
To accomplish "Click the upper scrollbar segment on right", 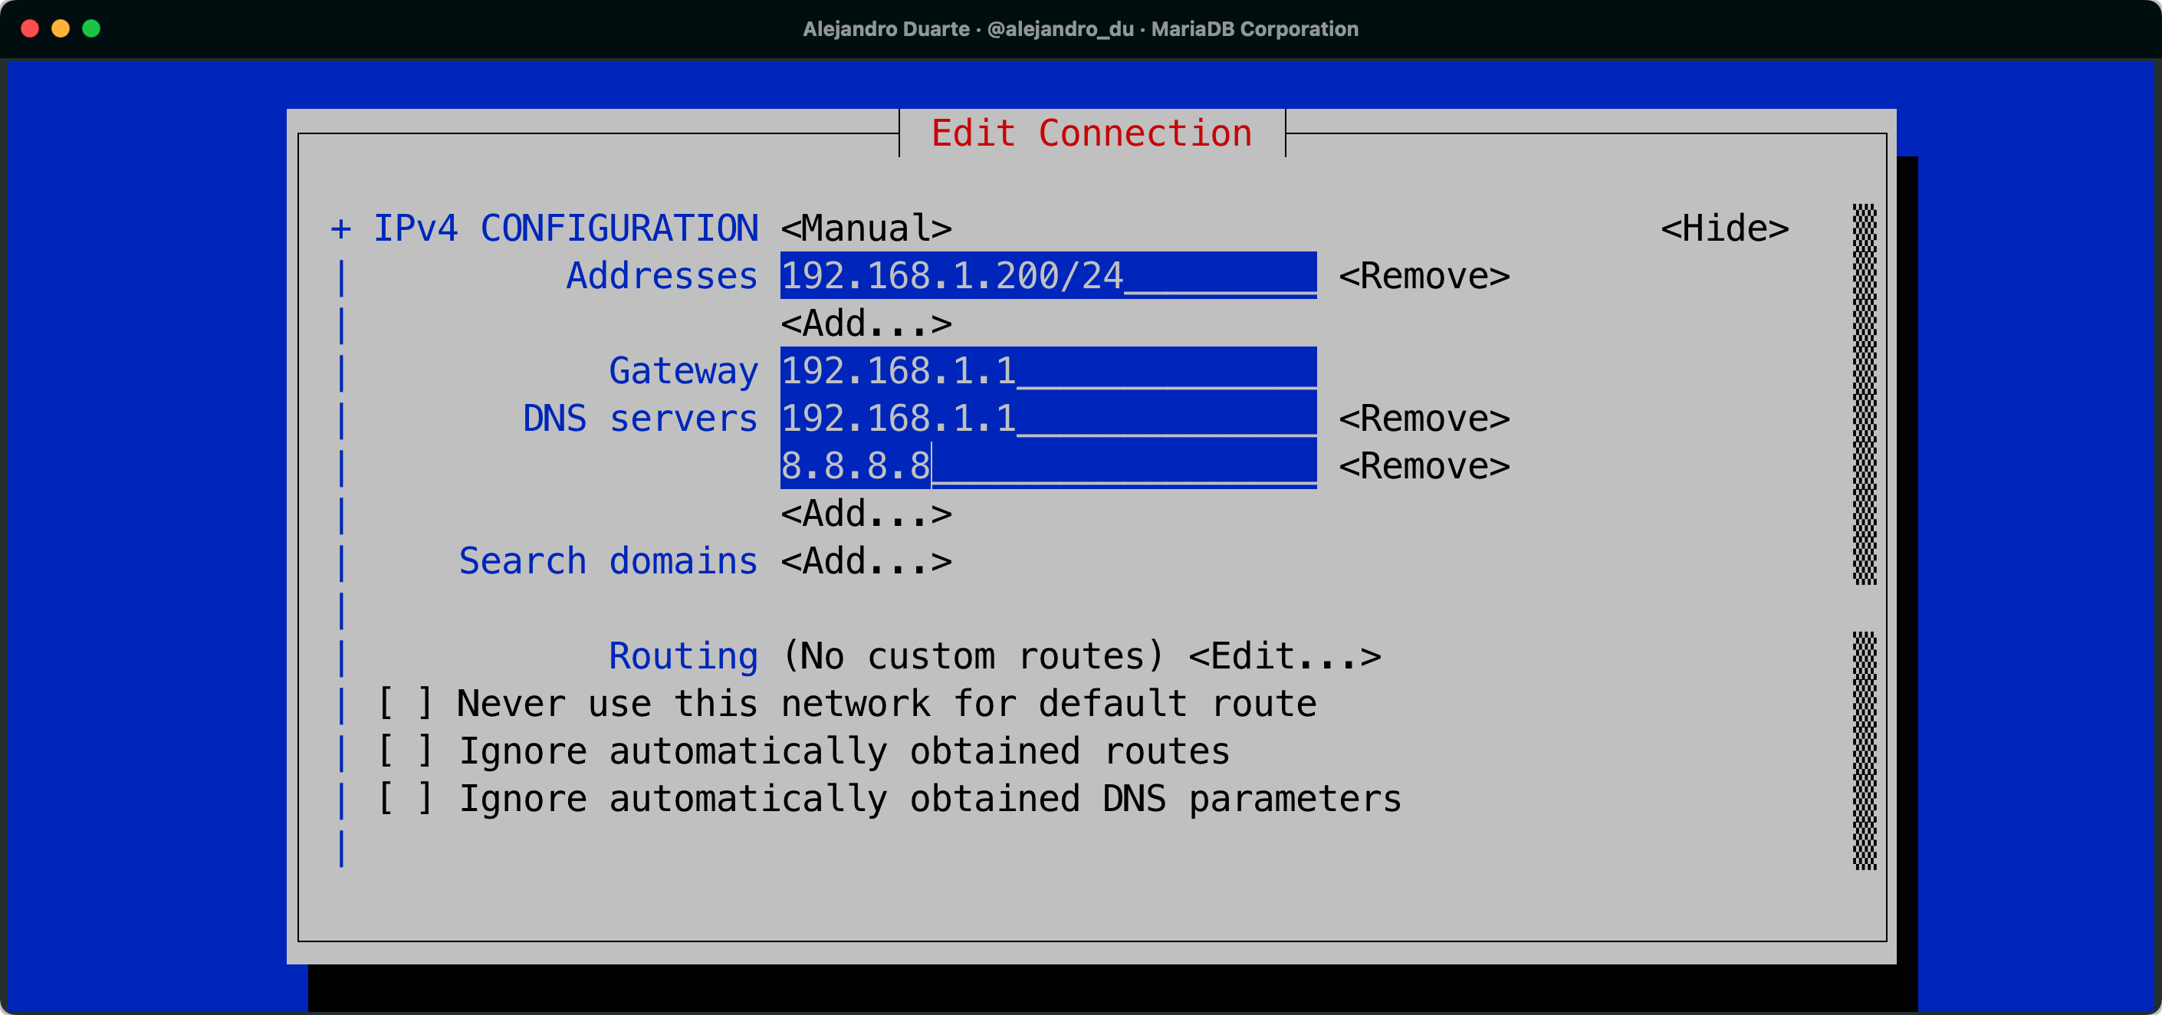I will point(1864,393).
